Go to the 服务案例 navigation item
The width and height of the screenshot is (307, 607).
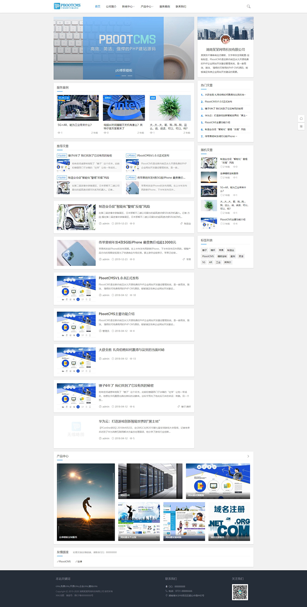click(x=165, y=7)
